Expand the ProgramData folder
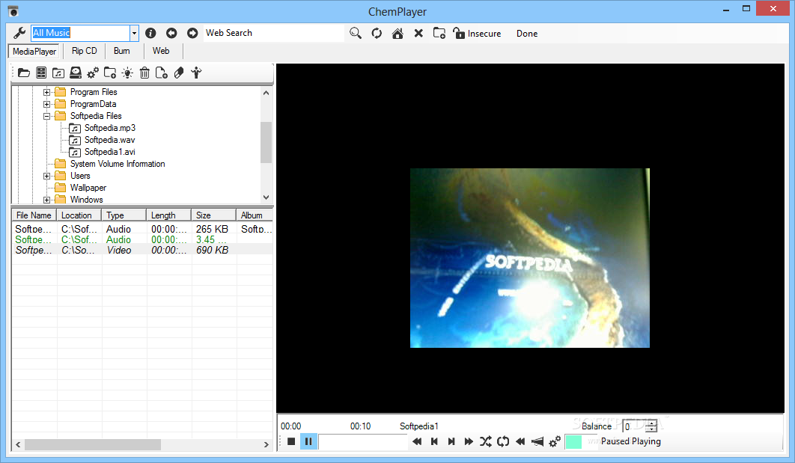 click(46, 105)
